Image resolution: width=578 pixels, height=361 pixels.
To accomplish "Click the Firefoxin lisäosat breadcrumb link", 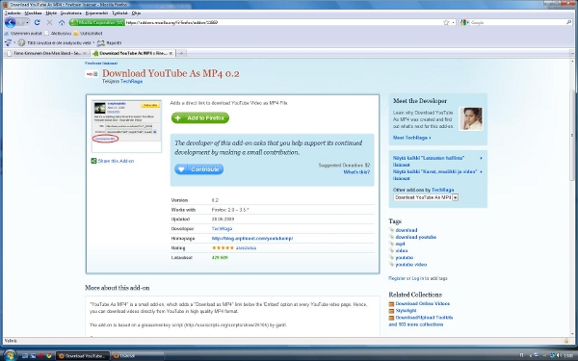I will pyautogui.click(x=101, y=64).
